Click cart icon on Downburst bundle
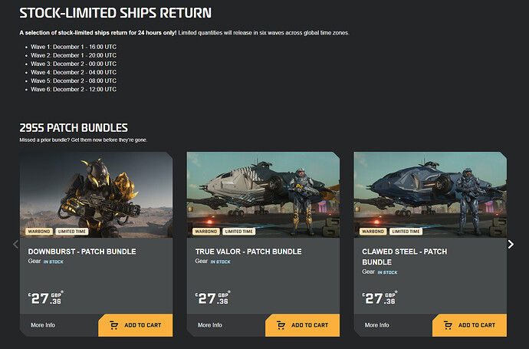The height and width of the screenshot is (349, 529). [114, 325]
